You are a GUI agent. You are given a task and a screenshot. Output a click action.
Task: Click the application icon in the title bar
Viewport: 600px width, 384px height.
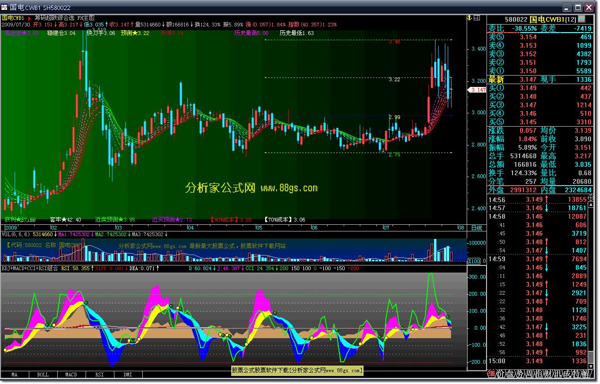5,8
